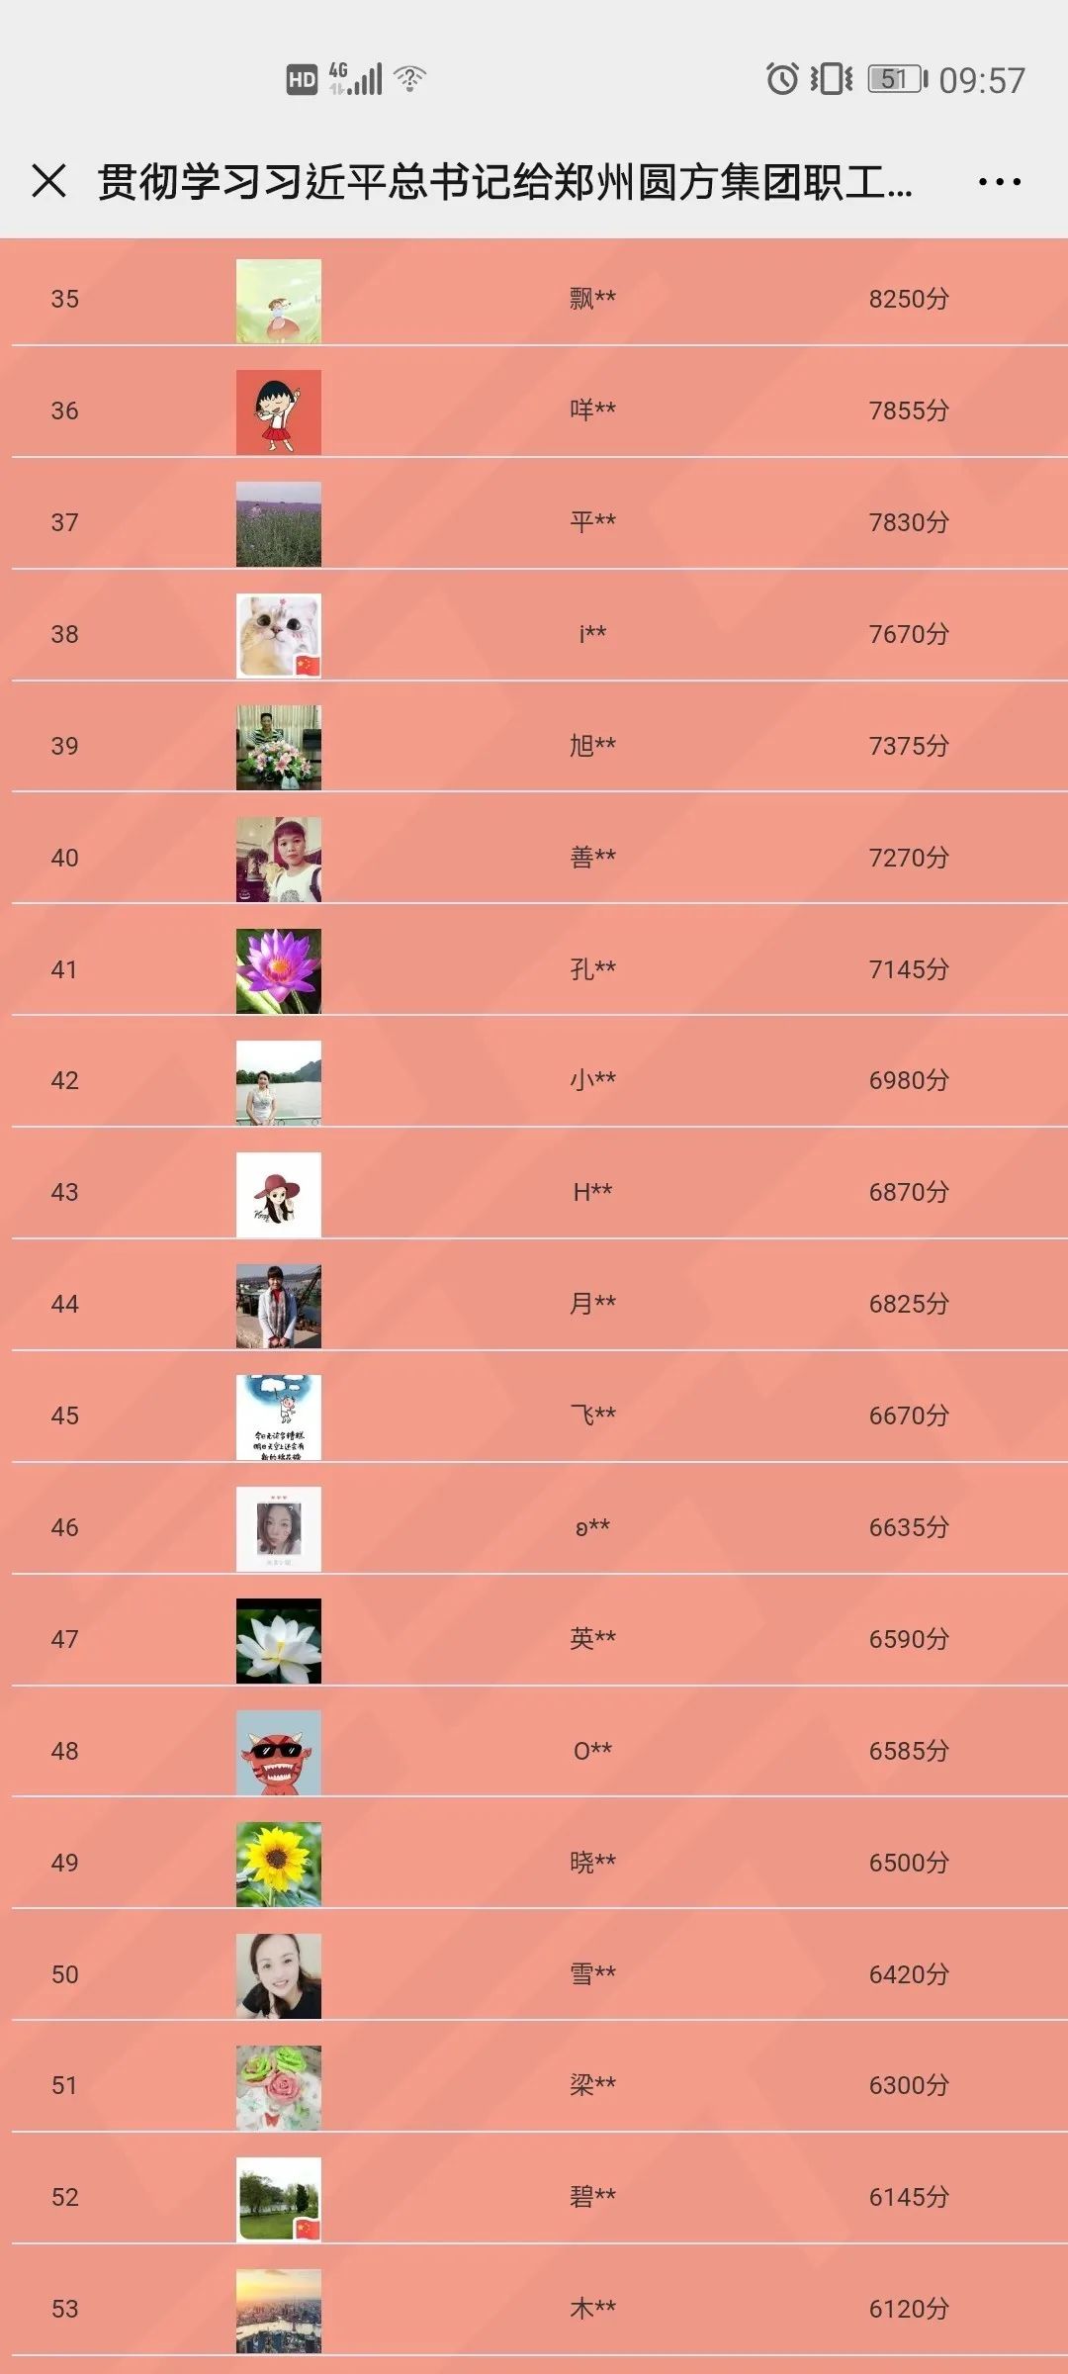Image resolution: width=1068 pixels, height=2374 pixels.
Task: Open the sunflower avatar at rank 49
Action: click(x=279, y=1865)
